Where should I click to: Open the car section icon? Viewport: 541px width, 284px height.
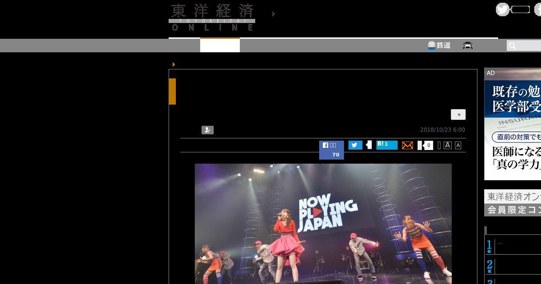pos(468,45)
